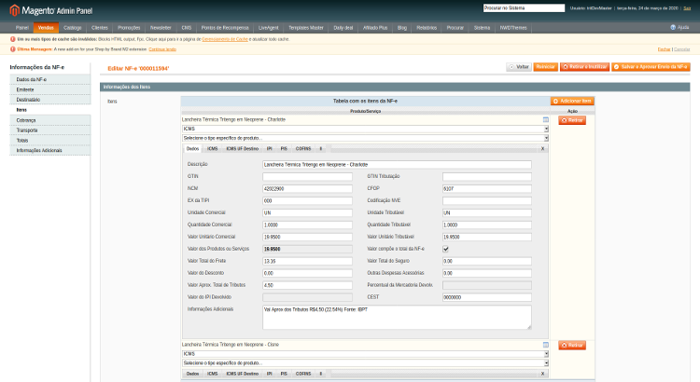
Task: Open the Newsletter menu
Action: (161, 28)
